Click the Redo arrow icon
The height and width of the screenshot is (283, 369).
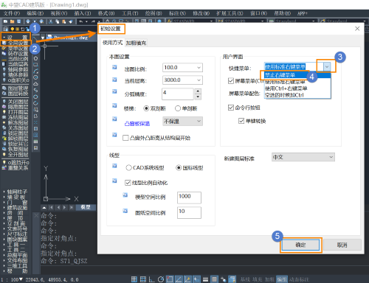coord(93,21)
